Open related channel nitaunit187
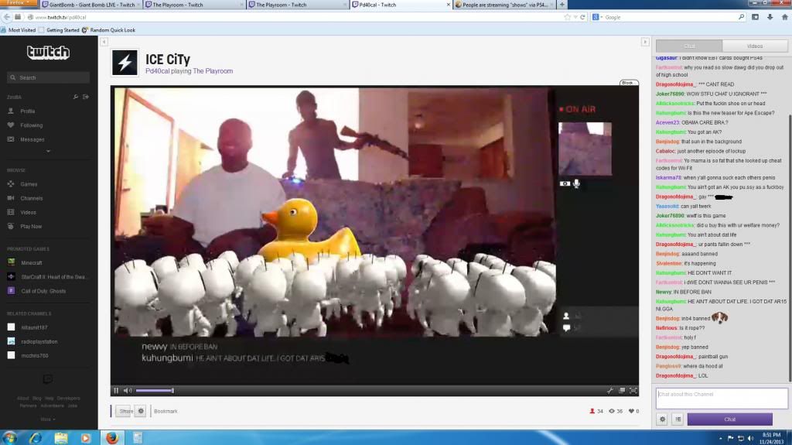Screen dimensions: 792x445 (x=34, y=327)
